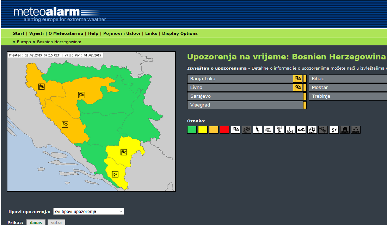Screen dimensions: 387x225
Task: Switch to the 'danas' tab
Action: [36, 222]
